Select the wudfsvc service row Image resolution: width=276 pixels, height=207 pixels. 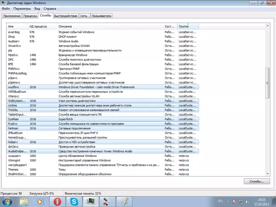point(103,87)
